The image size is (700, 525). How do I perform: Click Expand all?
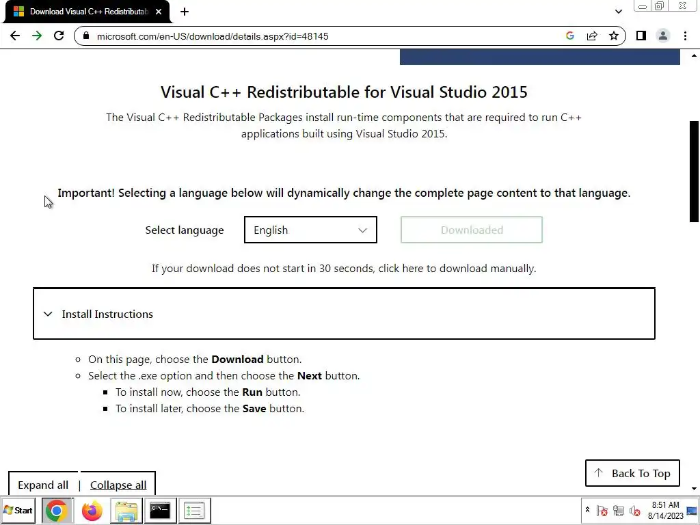tap(43, 485)
